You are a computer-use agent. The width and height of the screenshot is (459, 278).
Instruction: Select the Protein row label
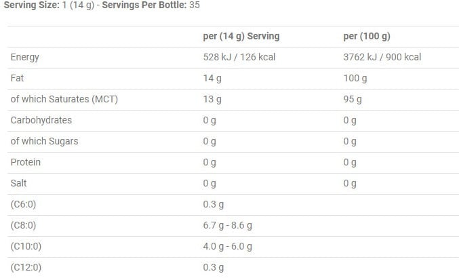point(26,162)
